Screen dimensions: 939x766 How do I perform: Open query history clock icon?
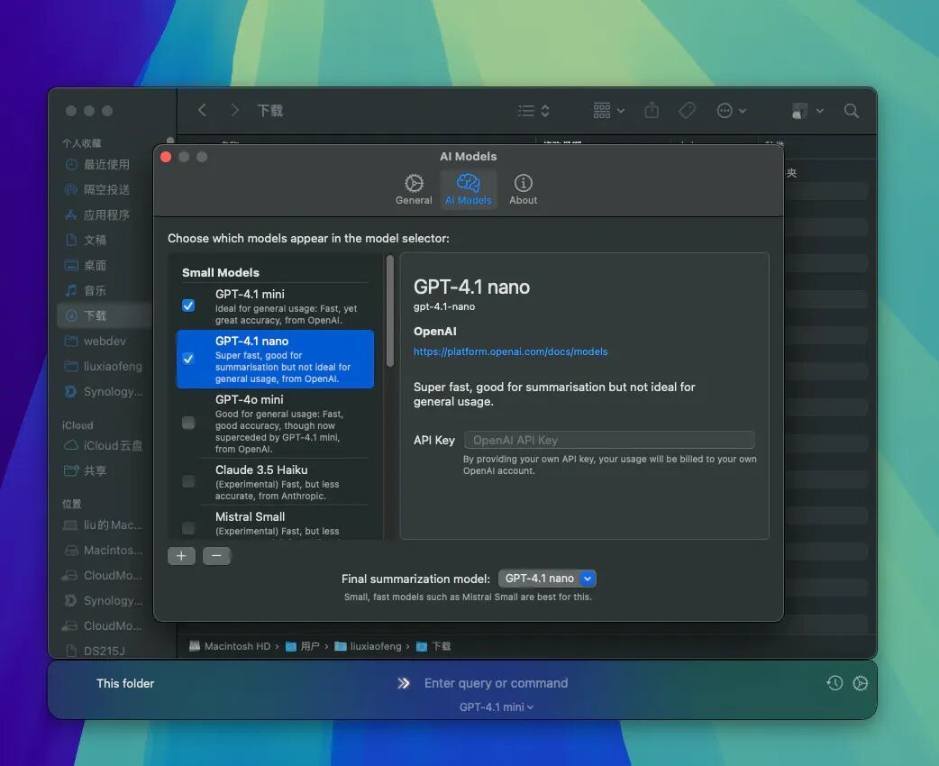pos(834,683)
